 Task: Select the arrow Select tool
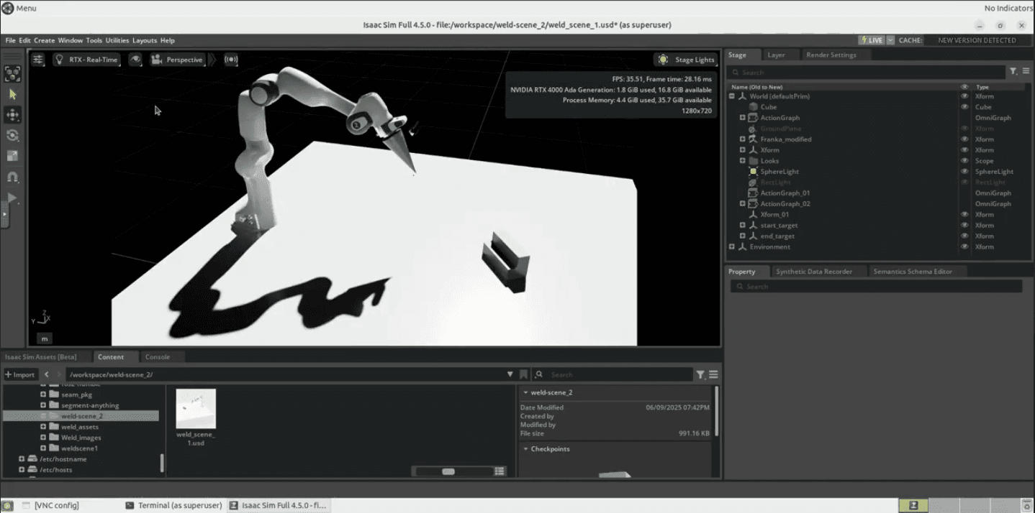click(13, 94)
